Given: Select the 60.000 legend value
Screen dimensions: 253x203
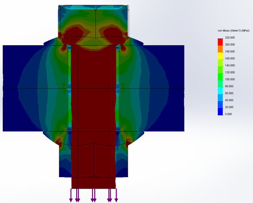Looking at the screenshot, I should coord(229,93).
